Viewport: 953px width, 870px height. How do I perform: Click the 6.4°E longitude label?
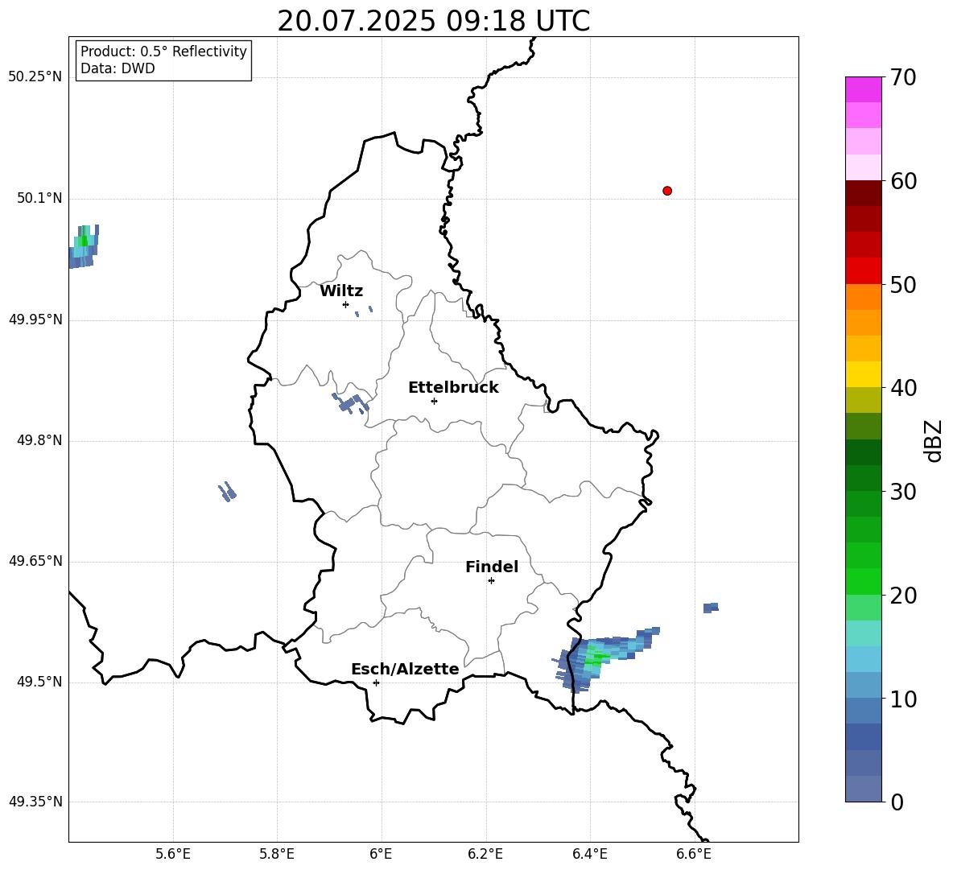point(589,854)
